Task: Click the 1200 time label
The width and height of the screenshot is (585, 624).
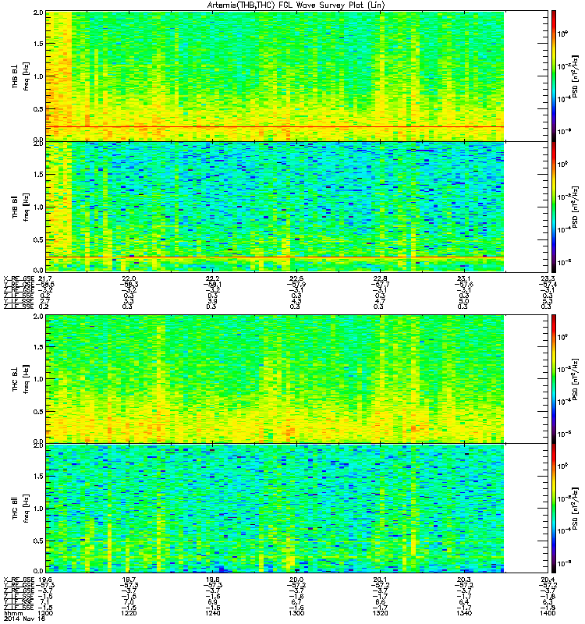Action: pos(45,613)
